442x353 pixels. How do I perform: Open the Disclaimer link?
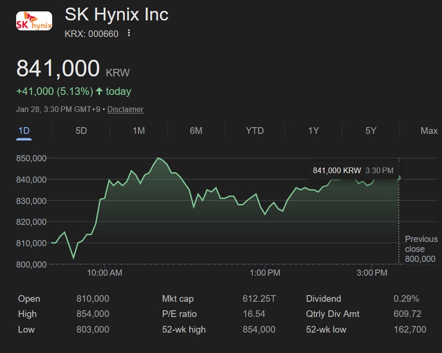click(125, 109)
